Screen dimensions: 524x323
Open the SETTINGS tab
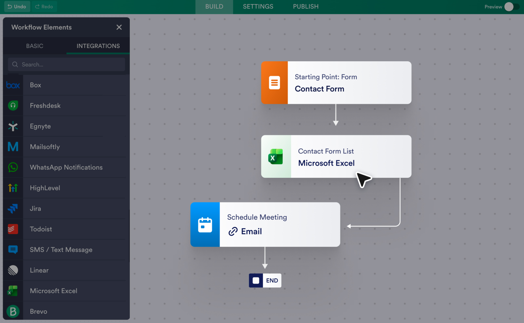pyautogui.click(x=258, y=7)
